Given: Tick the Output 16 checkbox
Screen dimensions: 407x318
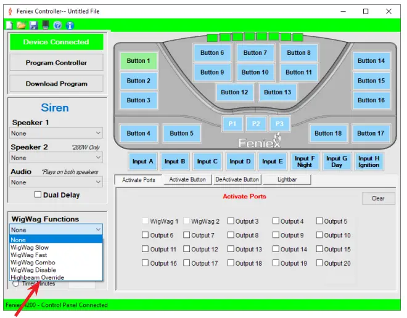Looking at the screenshot, I should pos(145,263).
